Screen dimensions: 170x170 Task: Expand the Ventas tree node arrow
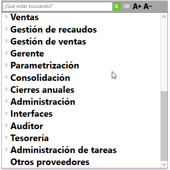[7, 17]
